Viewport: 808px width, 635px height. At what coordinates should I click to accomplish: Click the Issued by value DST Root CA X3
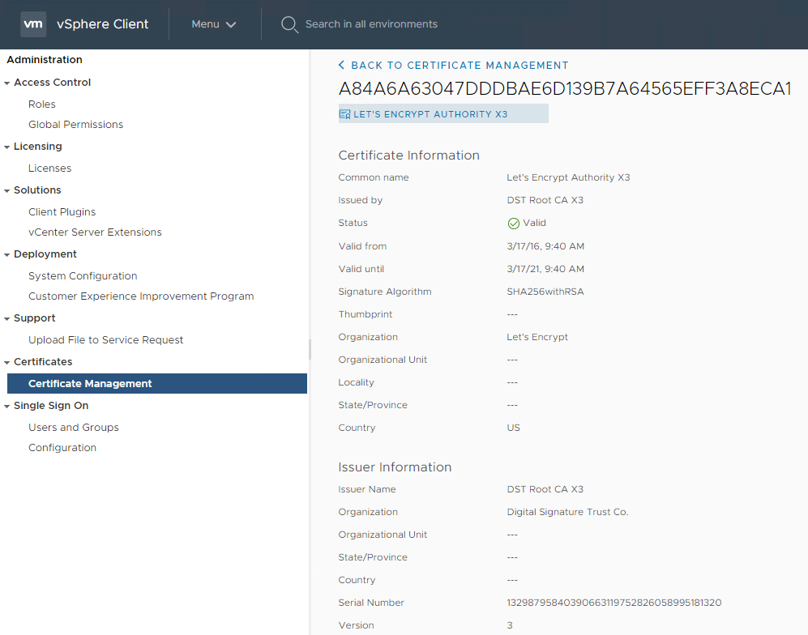pyautogui.click(x=545, y=200)
